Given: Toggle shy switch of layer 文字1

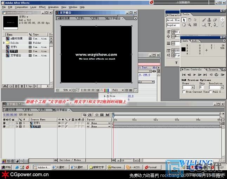Looking at the screenshot, I should point(59,123).
